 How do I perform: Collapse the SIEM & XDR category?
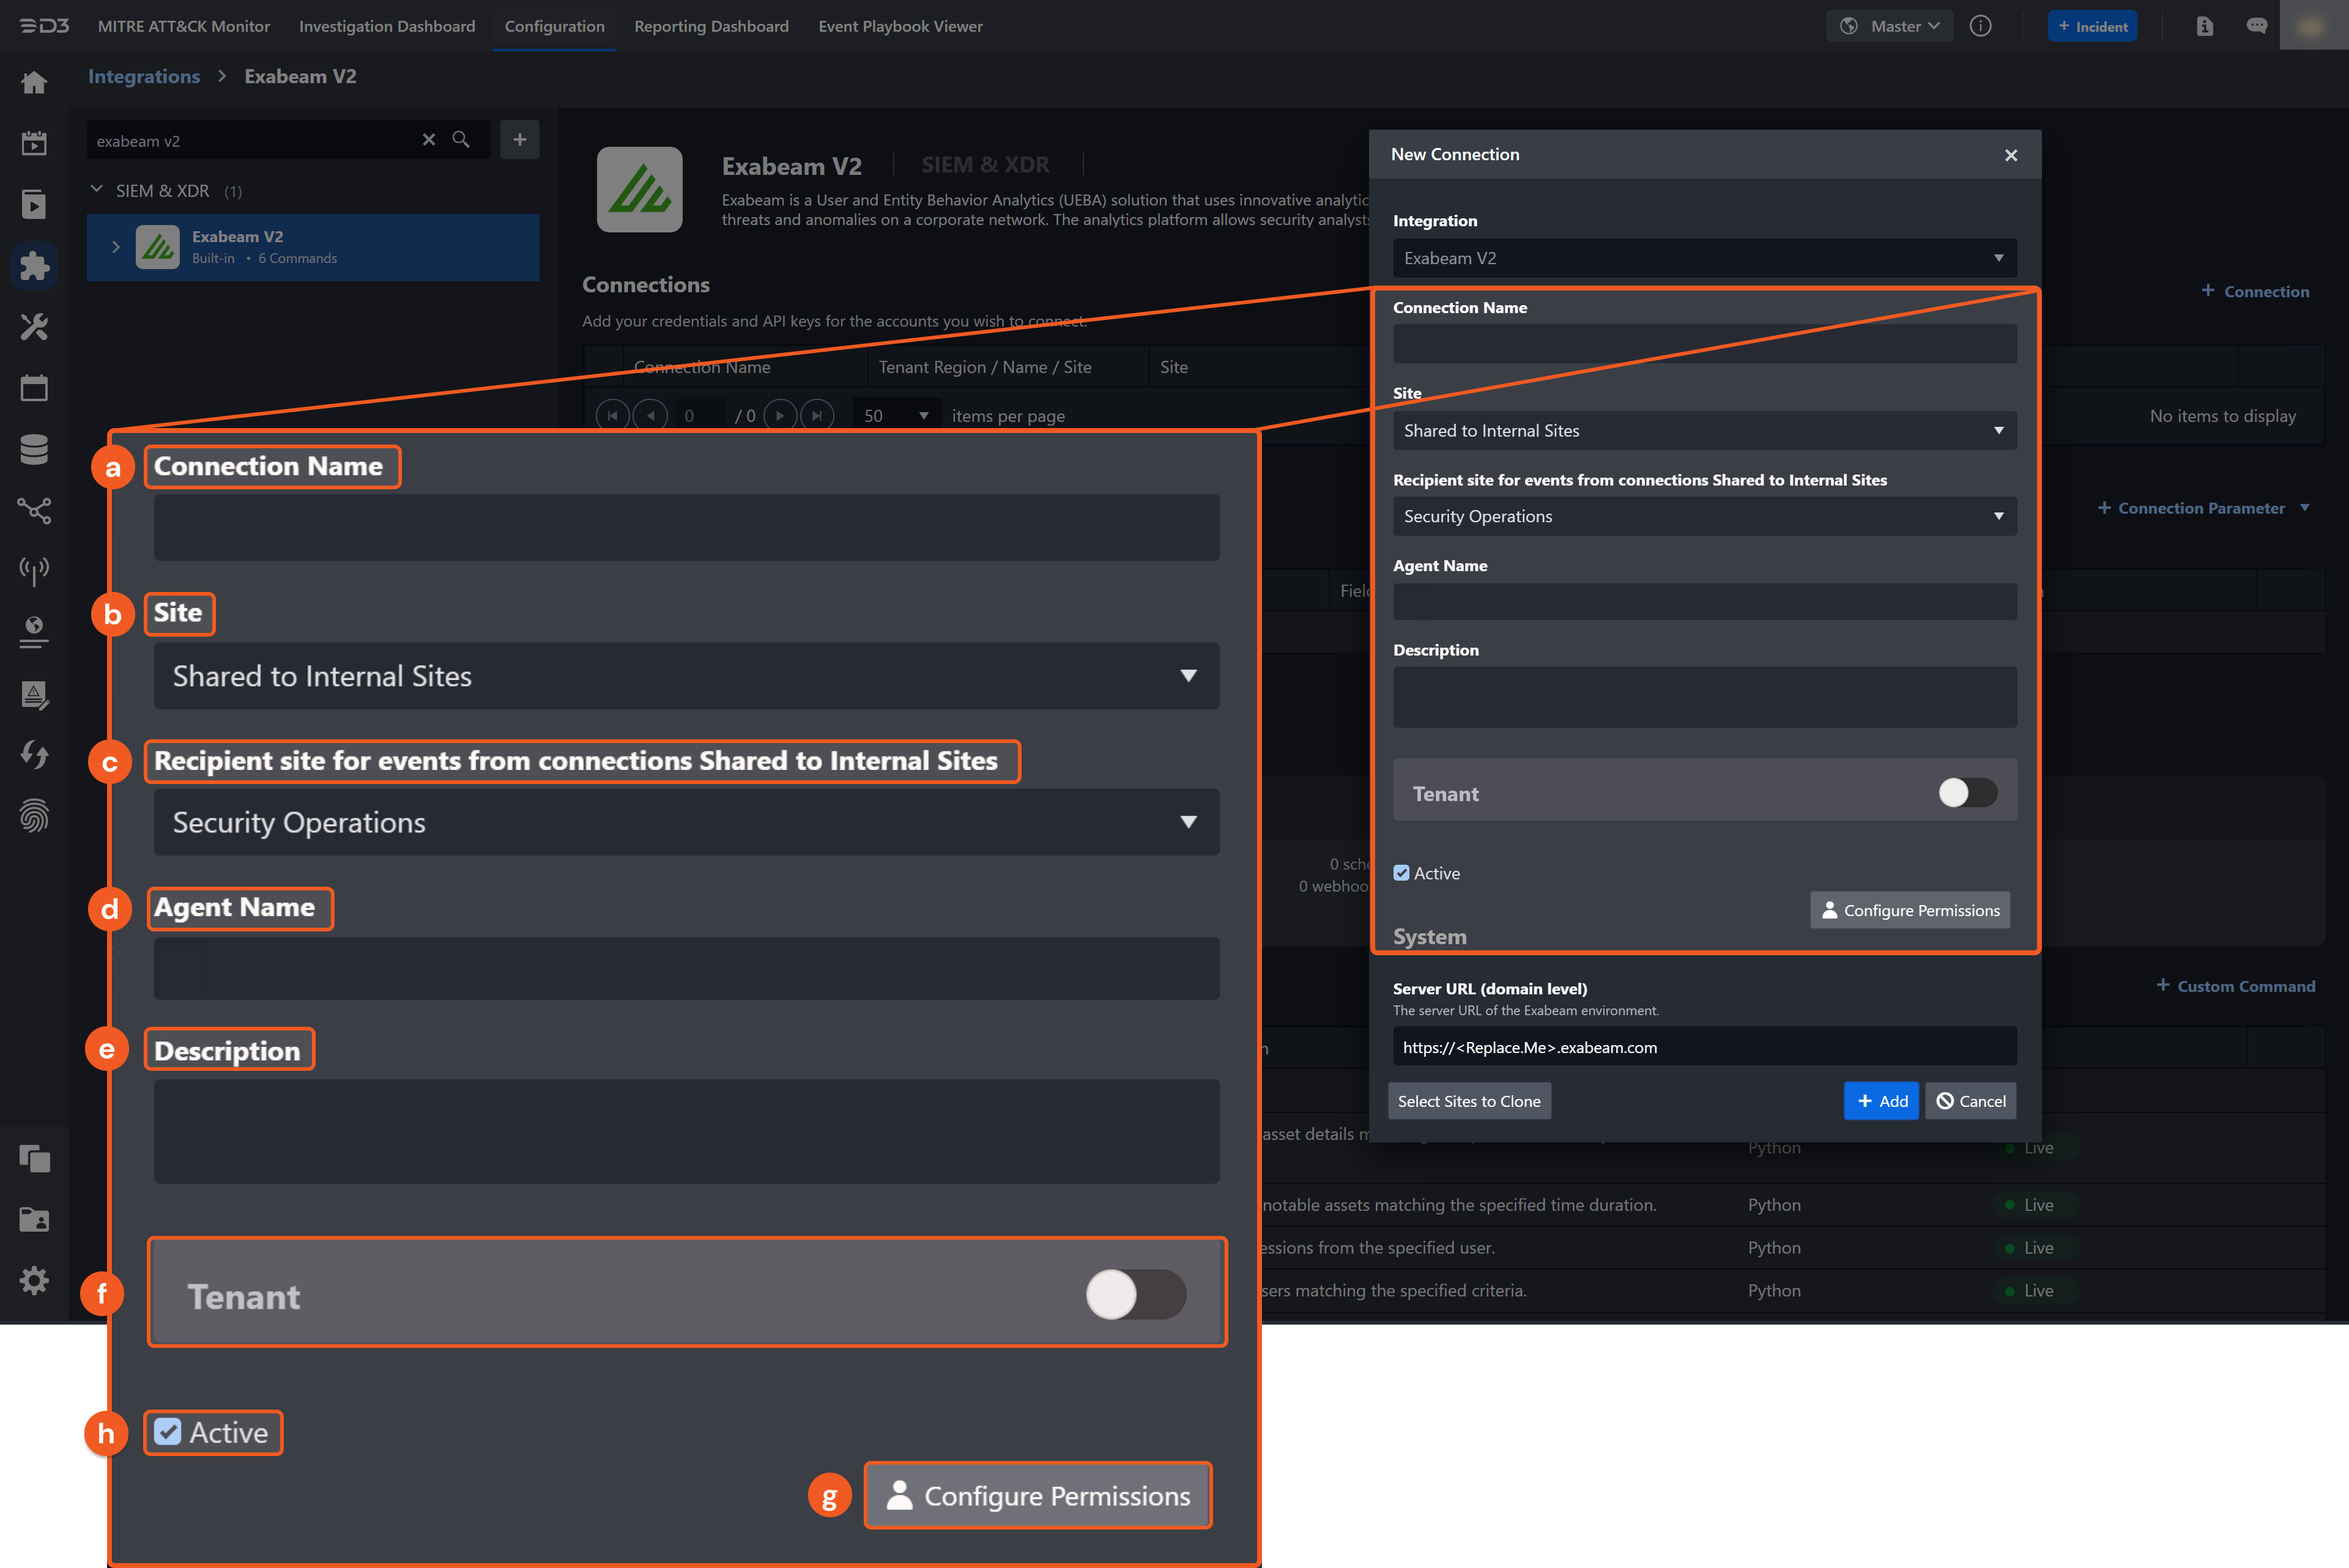pos(97,190)
